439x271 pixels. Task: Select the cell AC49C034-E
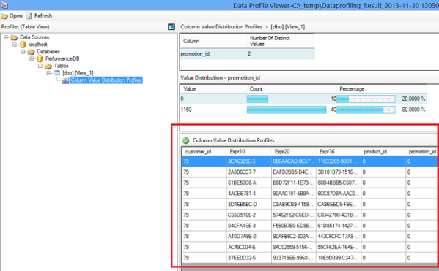[x=248, y=247]
